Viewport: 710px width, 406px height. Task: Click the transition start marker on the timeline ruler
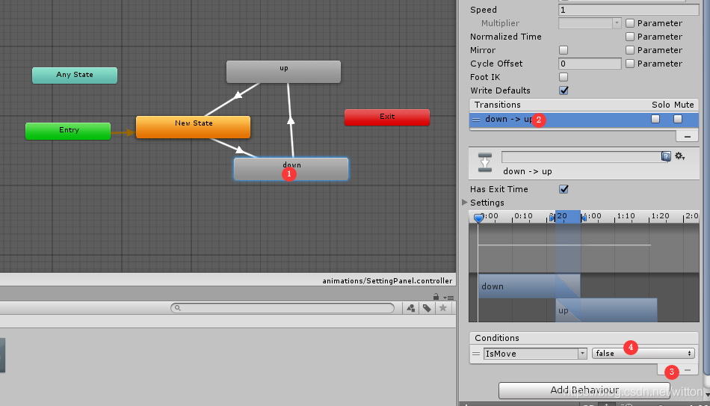coord(552,218)
